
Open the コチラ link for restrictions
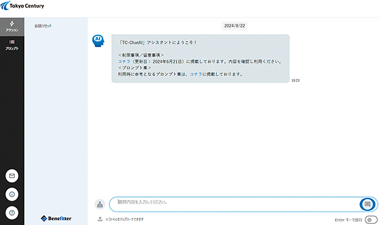tap(124, 61)
